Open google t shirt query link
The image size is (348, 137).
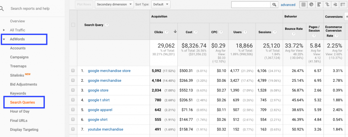pos(99,100)
